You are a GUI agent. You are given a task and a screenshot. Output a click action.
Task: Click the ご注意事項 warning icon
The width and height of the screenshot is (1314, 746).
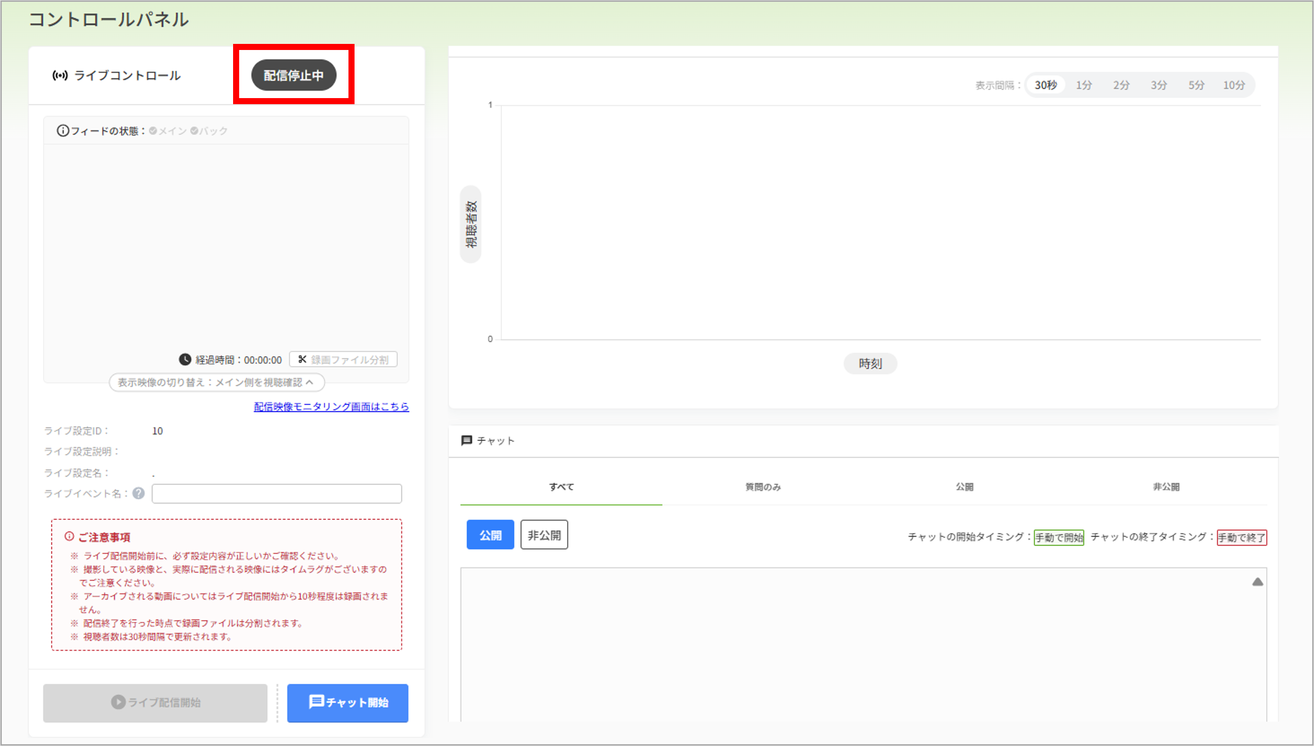69,536
